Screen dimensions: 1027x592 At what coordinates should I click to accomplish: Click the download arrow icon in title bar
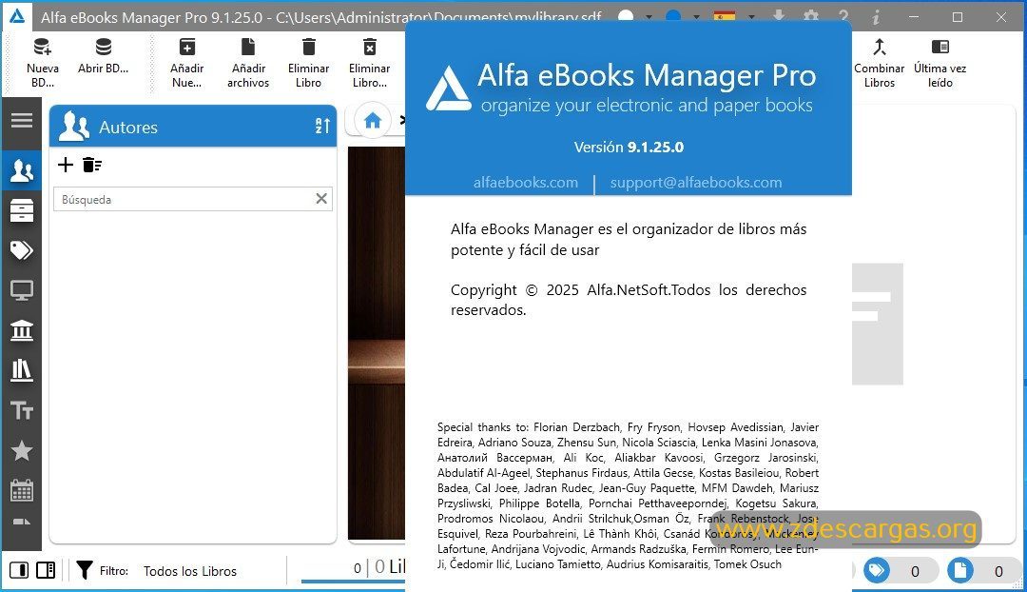pyautogui.click(x=779, y=17)
